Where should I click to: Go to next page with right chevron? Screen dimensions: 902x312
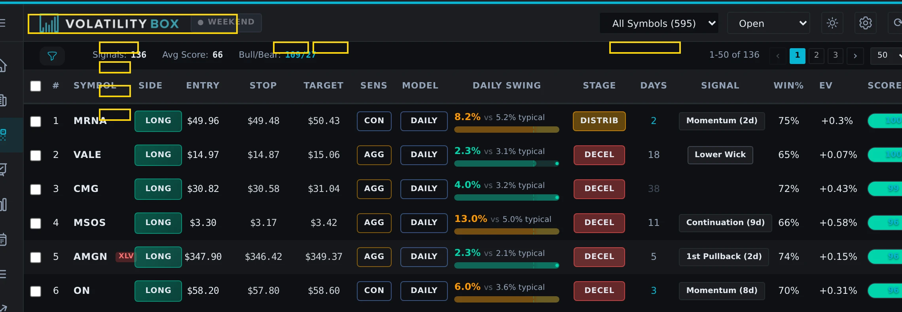[855, 56]
